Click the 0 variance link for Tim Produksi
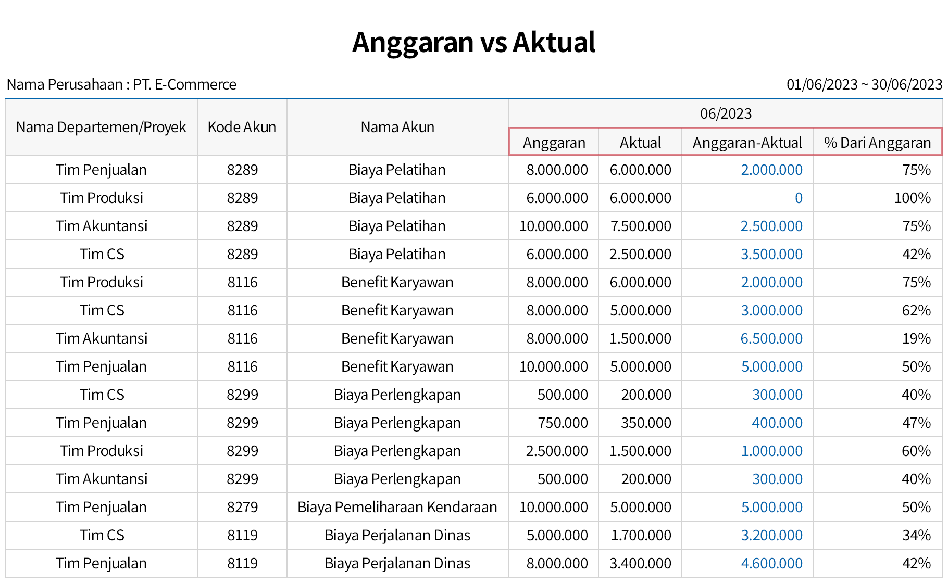The width and height of the screenshot is (948, 583). 798,198
